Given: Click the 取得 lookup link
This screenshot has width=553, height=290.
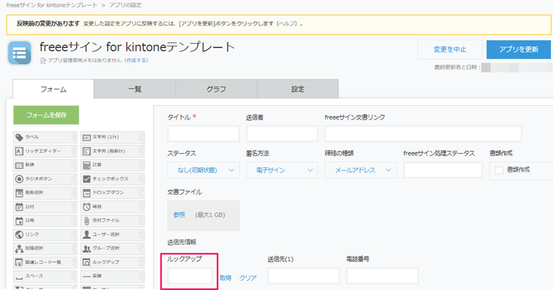Looking at the screenshot, I should (x=225, y=278).
